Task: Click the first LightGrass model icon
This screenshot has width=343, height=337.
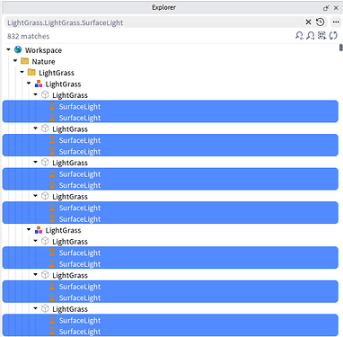Action: point(39,84)
